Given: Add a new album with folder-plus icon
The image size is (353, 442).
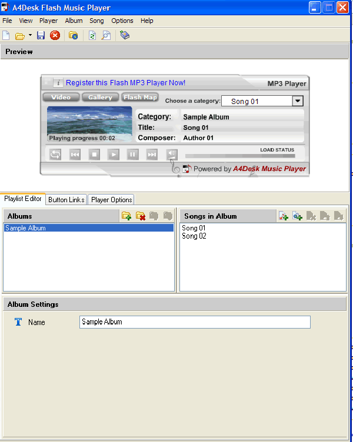Looking at the screenshot, I should 126,216.
